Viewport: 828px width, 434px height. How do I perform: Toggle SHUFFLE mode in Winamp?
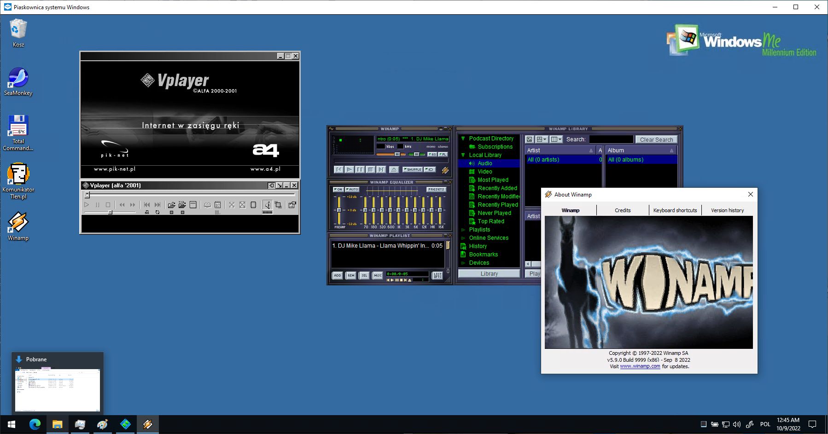click(x=413, y=169)
